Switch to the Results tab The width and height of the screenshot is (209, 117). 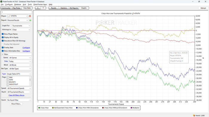coord(53,8)
